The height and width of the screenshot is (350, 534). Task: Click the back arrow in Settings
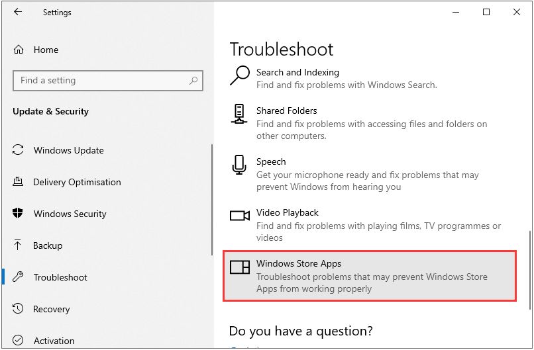18,12
